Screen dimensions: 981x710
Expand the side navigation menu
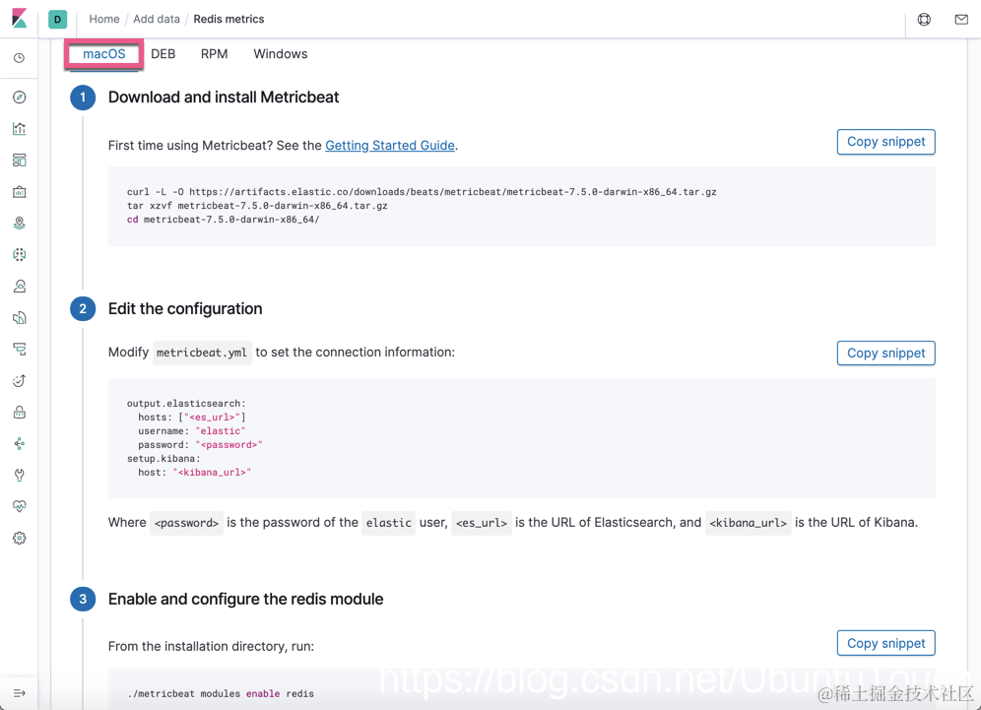pos(20,693)
